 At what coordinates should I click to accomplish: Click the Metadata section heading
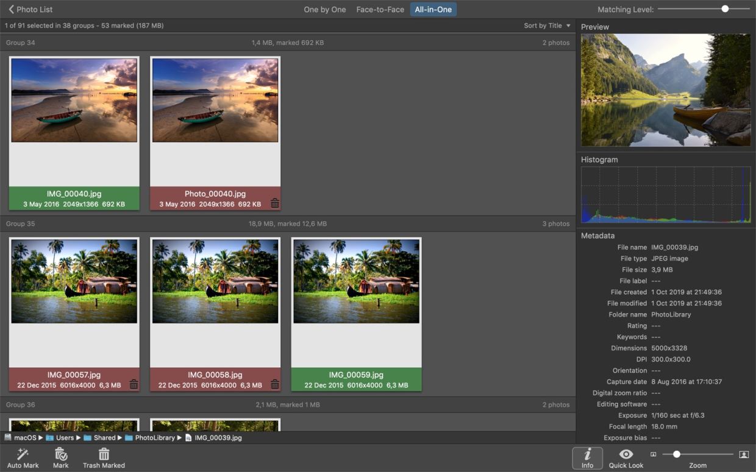[x=597, y=236]
